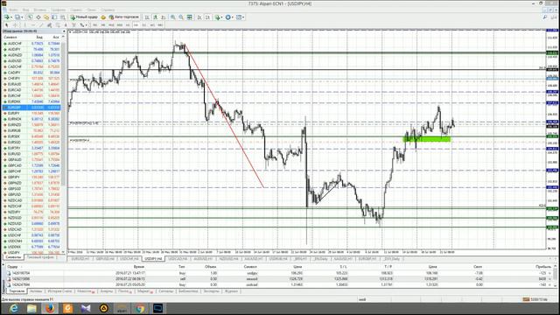The width and height of the screenshot is (560, 315).
Task: Click the connection status indicator in status bar
Action: pos(535,299)
